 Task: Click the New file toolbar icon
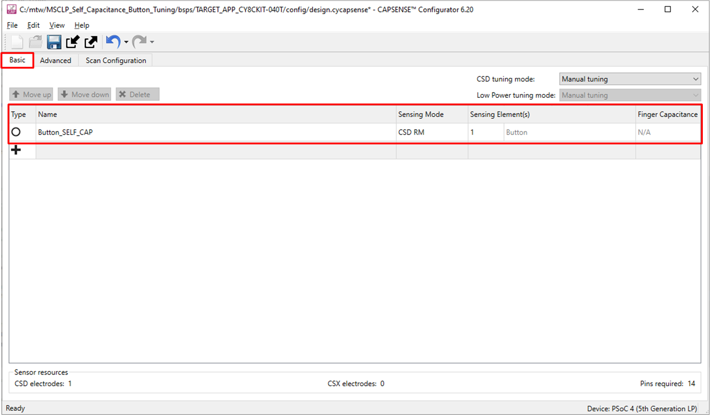[x=17, y=42]
